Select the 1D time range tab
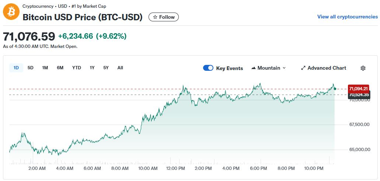 16,68
